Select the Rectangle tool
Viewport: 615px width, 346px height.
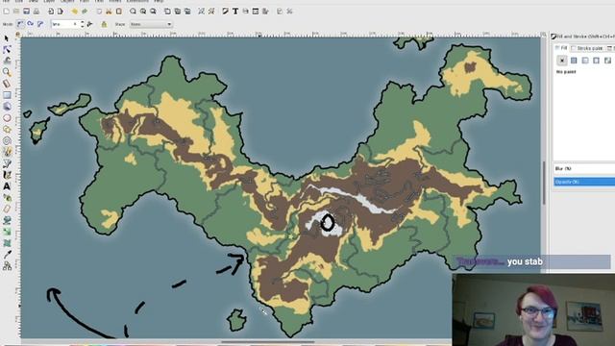(x=7, y=95)
